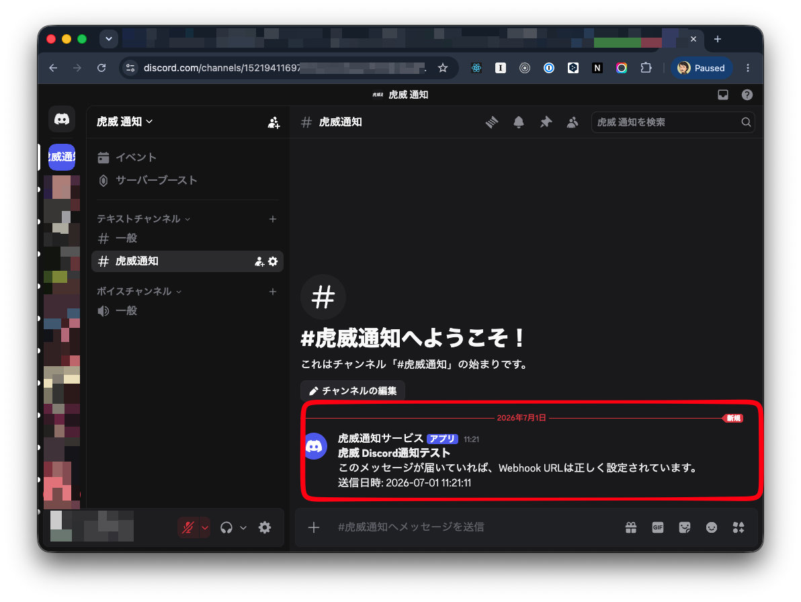Open the GIF picker
The height and width of the screenshot is (602, 801).
[x=657, y=527]
